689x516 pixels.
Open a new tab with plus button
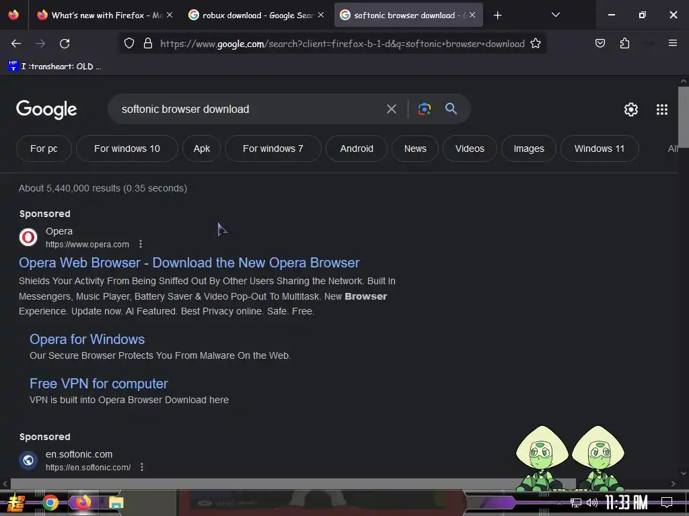pos(497,15)
